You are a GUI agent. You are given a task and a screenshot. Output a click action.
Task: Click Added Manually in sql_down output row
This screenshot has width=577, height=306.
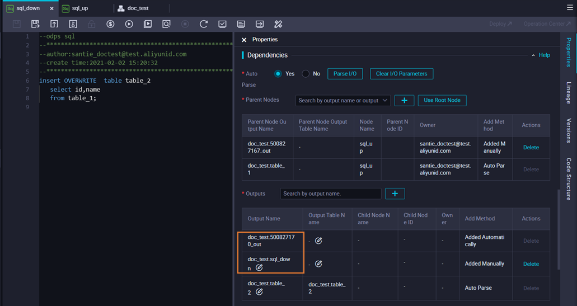click(x=484, y=263)
